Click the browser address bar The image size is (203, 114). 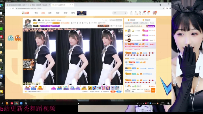89,8
